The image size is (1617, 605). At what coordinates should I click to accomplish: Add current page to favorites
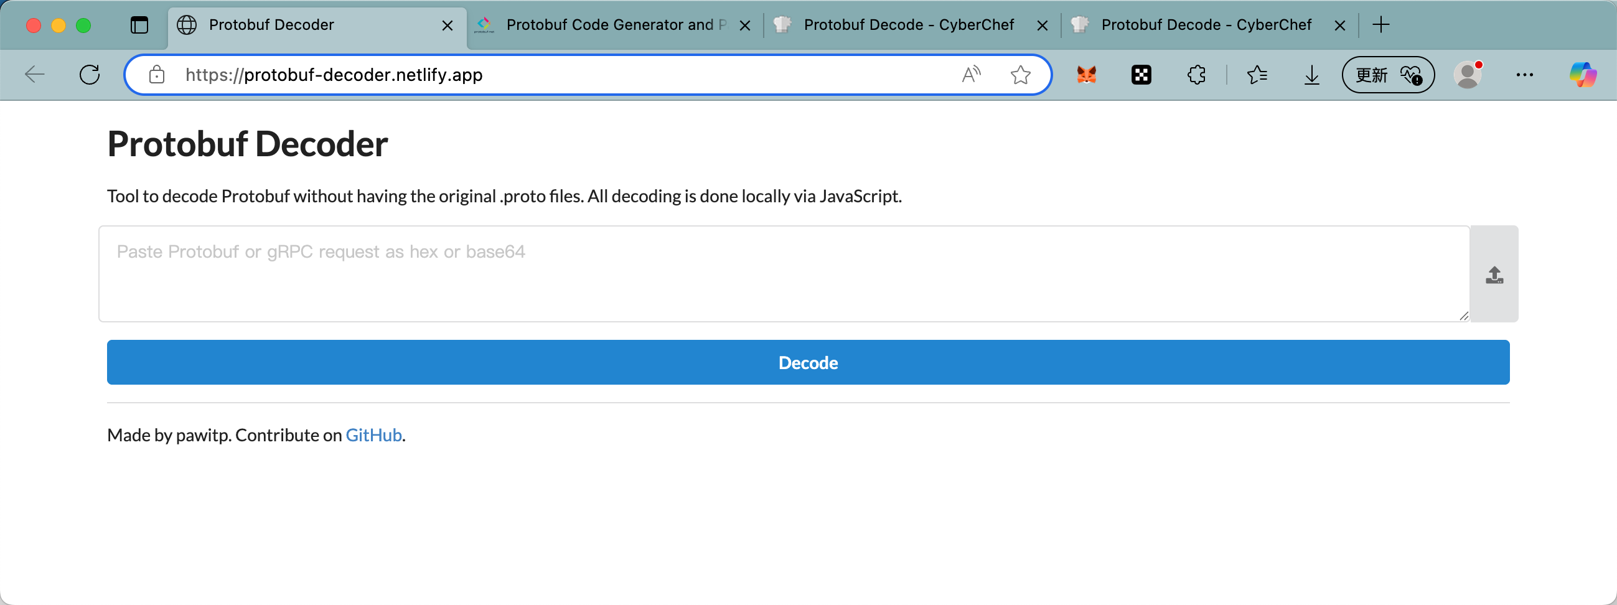(x=1021, y=75)
